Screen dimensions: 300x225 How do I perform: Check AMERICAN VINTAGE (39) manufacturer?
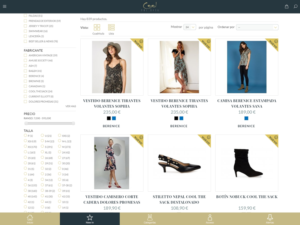(25, 55)
